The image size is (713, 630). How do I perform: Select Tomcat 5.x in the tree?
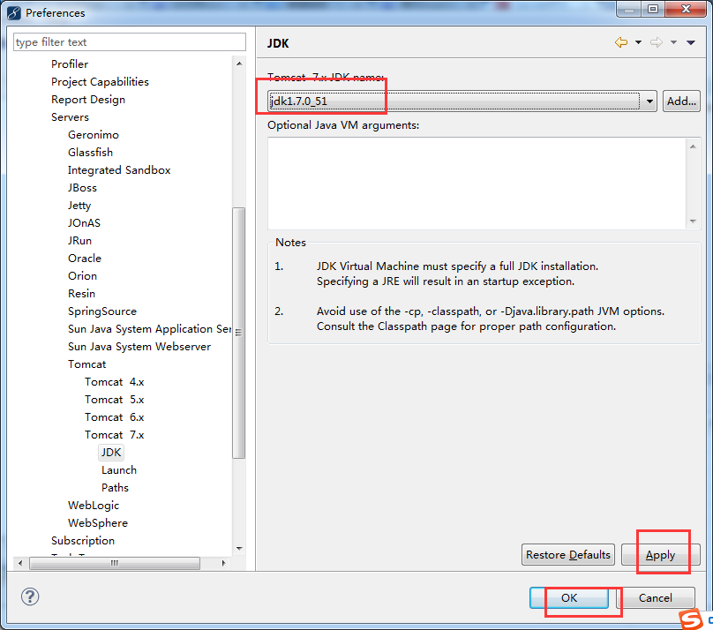point(114,400)
